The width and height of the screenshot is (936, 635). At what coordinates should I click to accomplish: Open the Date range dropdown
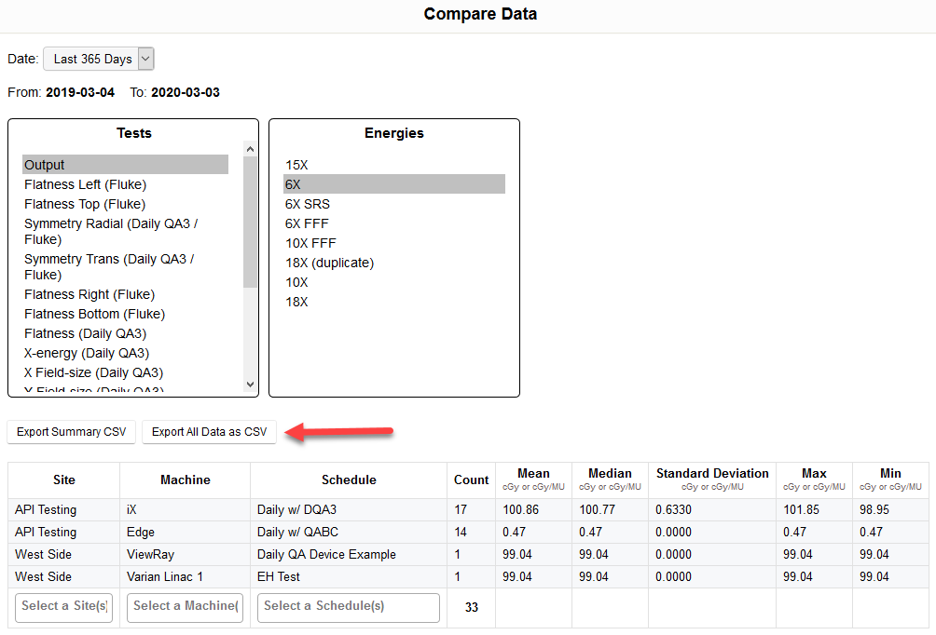tap(98, 59)
